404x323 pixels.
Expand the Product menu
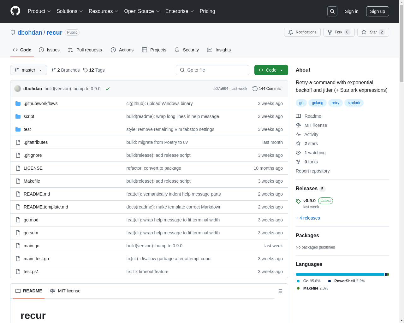pos(39,11)
